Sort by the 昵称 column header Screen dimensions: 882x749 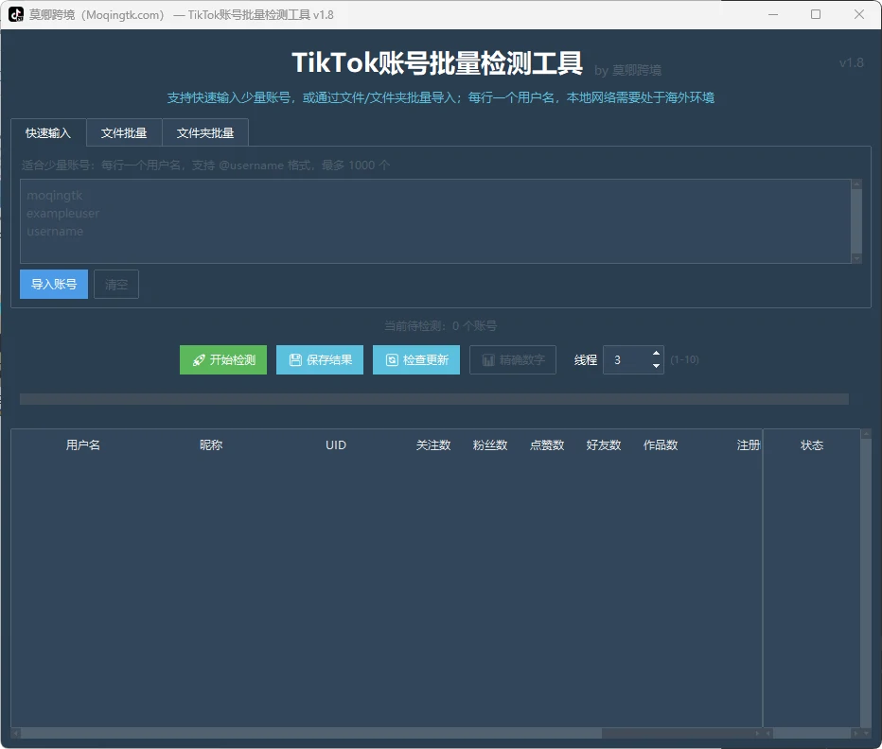pyautogui.click(x=211, y=444)
